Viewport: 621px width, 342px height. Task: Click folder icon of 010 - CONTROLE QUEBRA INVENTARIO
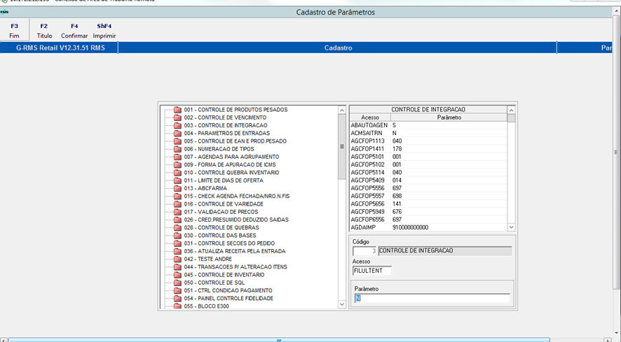tap(177, 173)
